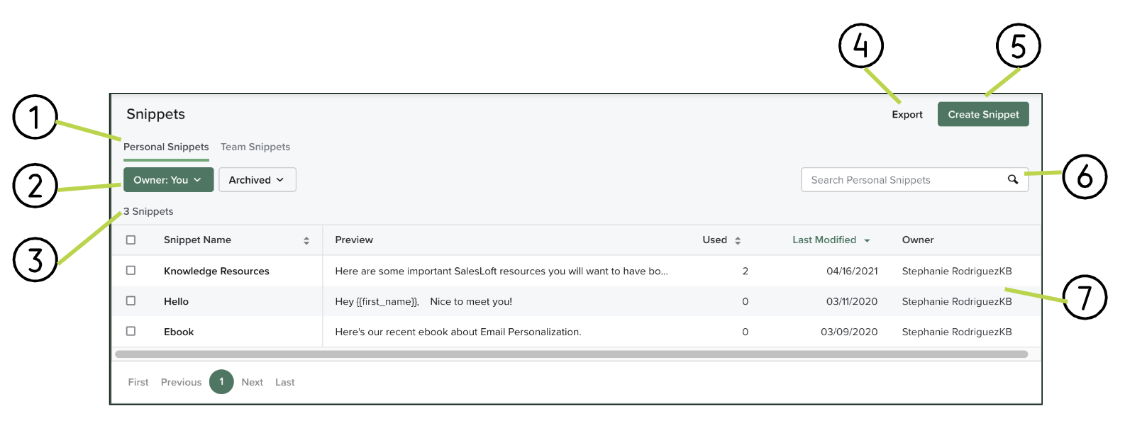Click the Create Snippet button
The height and width of the screenshot is (421, 1125).
(x=983, y=114)
